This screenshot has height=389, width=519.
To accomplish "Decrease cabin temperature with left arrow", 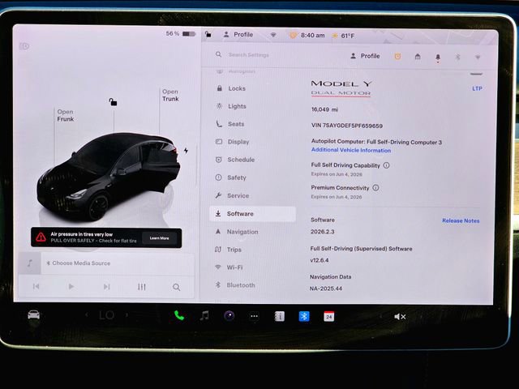I will pyautogui.click(x=87, y=315).
